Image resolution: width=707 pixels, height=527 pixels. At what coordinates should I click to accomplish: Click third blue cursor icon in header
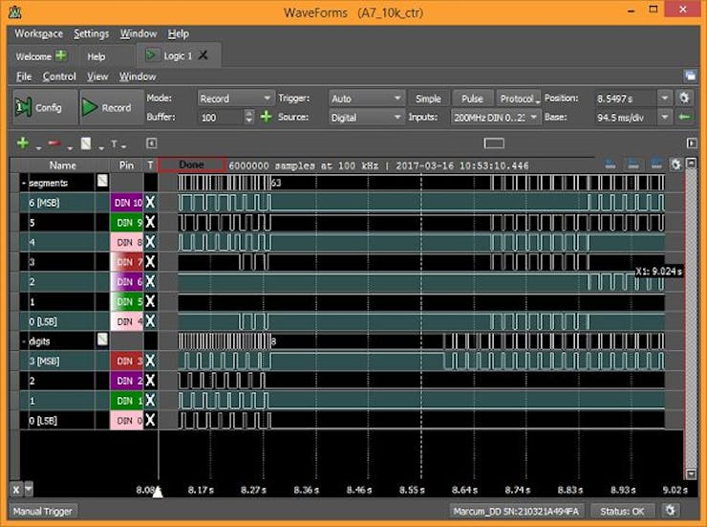[656, 165]
